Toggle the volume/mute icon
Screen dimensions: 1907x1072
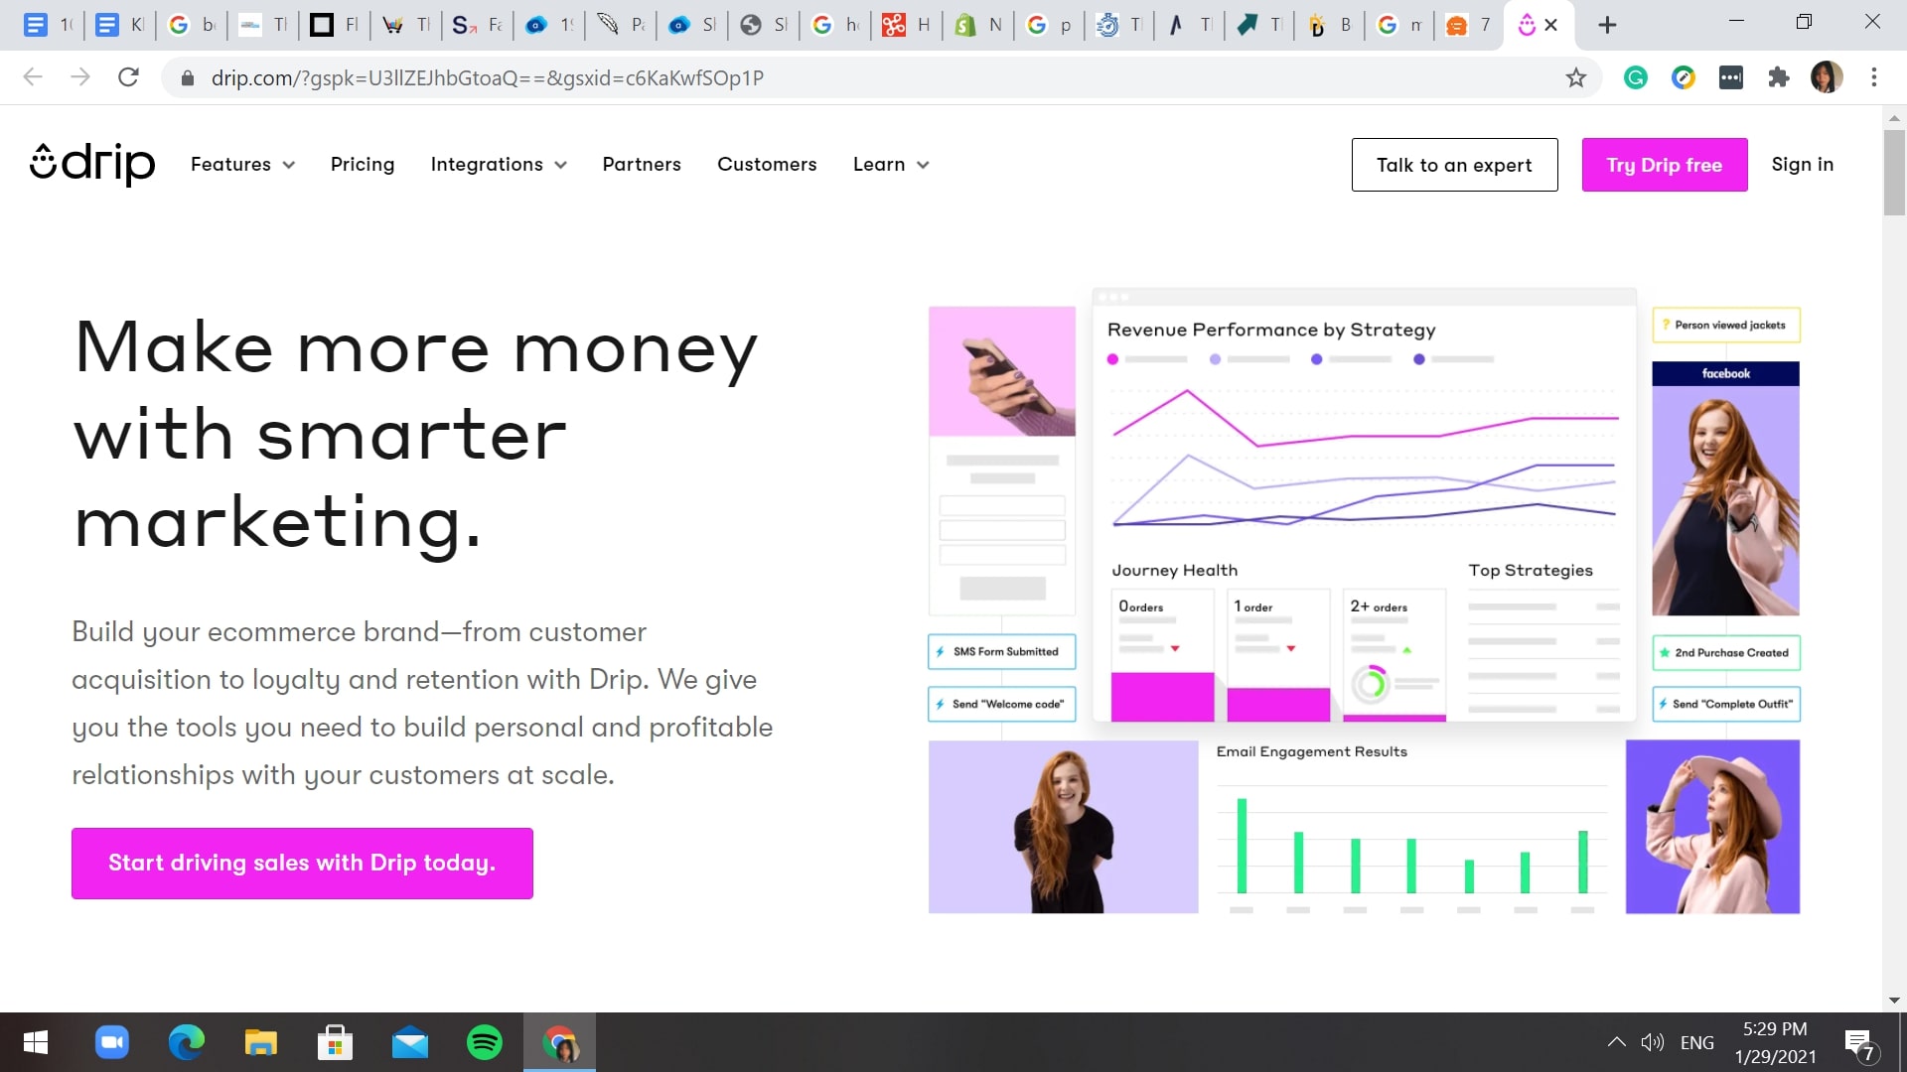[x=1652, y=1040]
